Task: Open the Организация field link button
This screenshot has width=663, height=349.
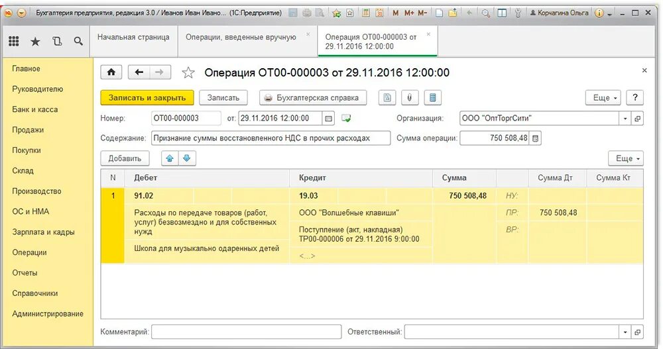Action: 637,119
